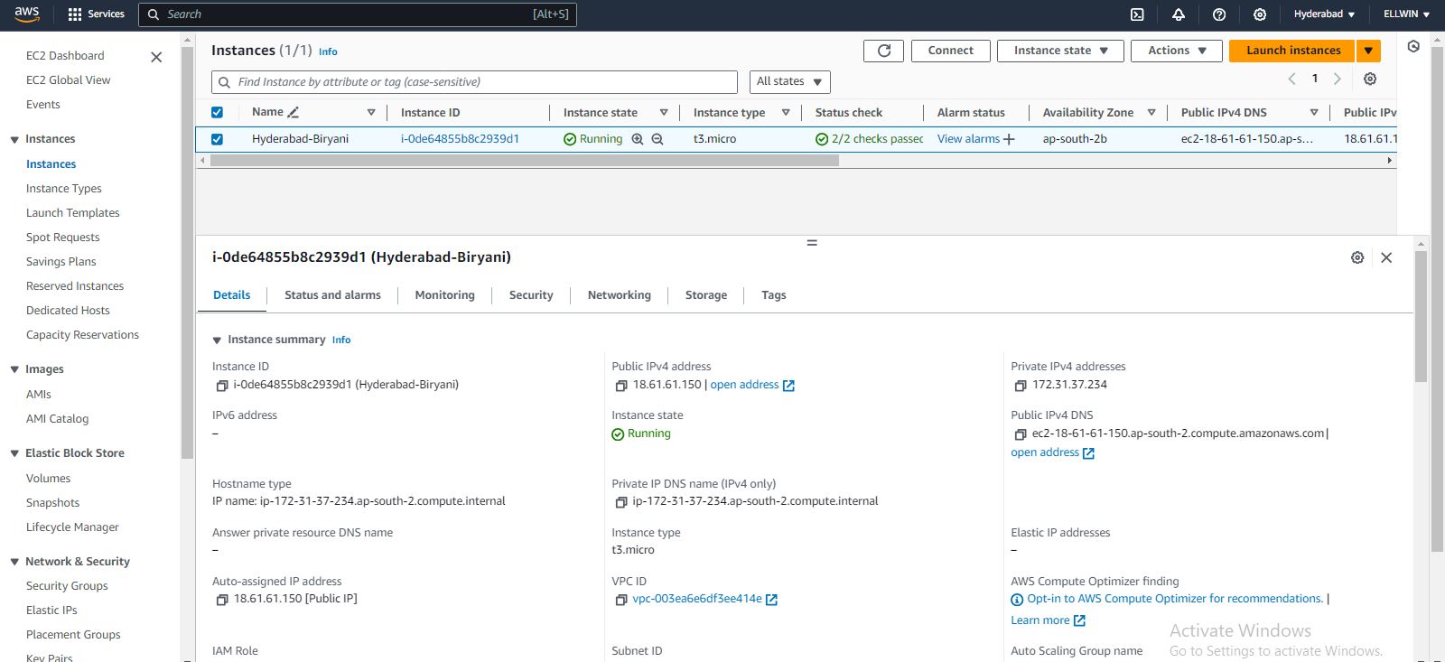Screen dimensions: 1445x662
Task: Open table preferences gear icon
Action: [1370, 79]
